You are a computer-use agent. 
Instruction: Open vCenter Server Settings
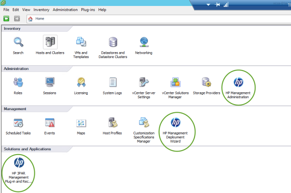click(144, 82)
